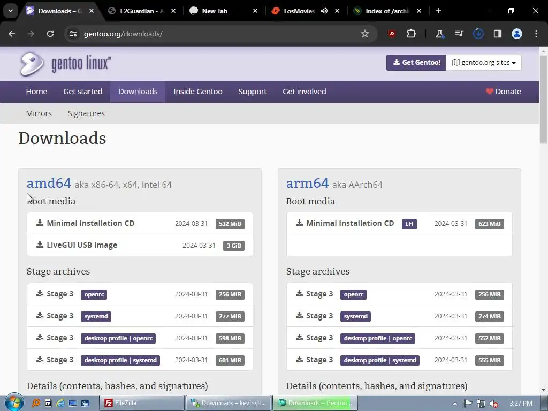Download arm64 Stage 3 desktop profile openrc
The width and height of the screenshot is (548, 411).
coord(399,338)
